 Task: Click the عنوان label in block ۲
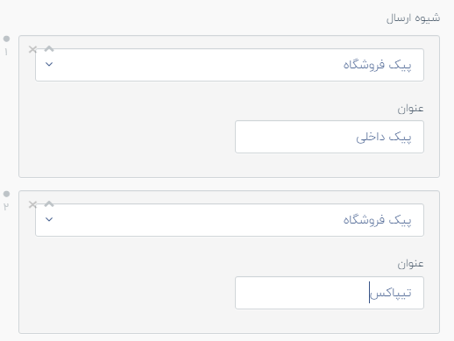tap(410, 264)
